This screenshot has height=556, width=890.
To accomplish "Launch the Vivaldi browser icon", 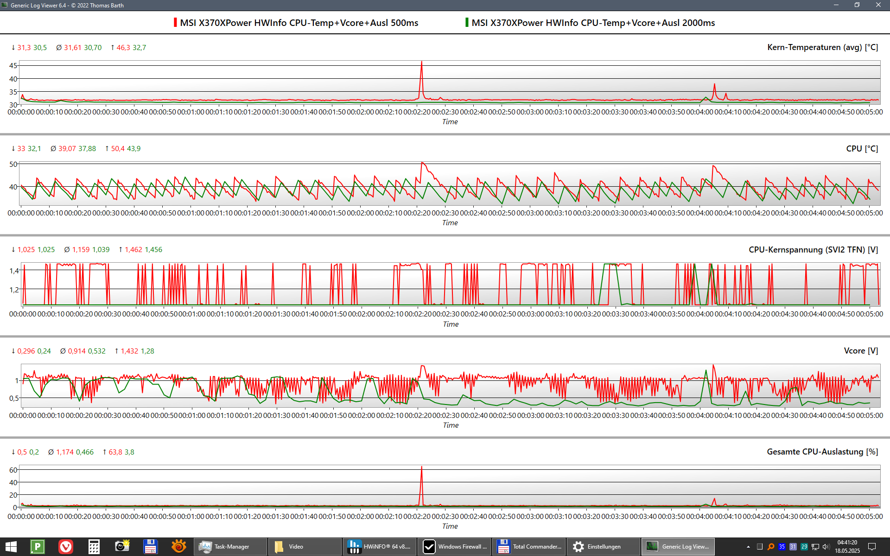I will coord(66,547).
